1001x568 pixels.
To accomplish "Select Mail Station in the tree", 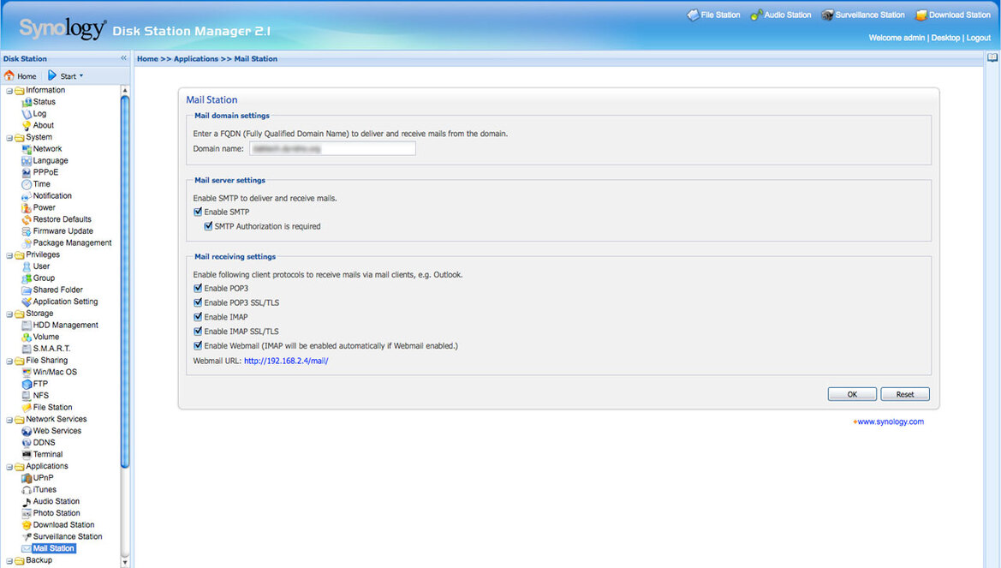I will click(x=54, y=548).
